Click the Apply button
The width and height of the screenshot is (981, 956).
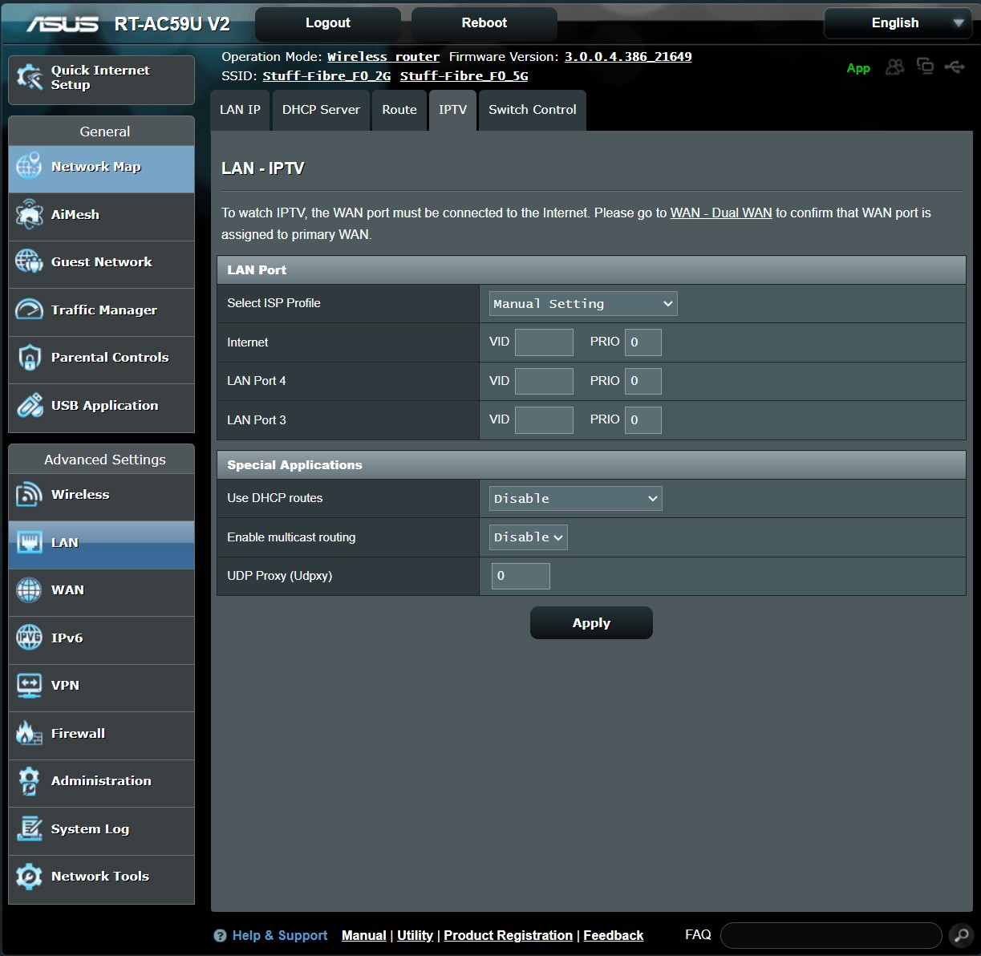tap(591, 623)
